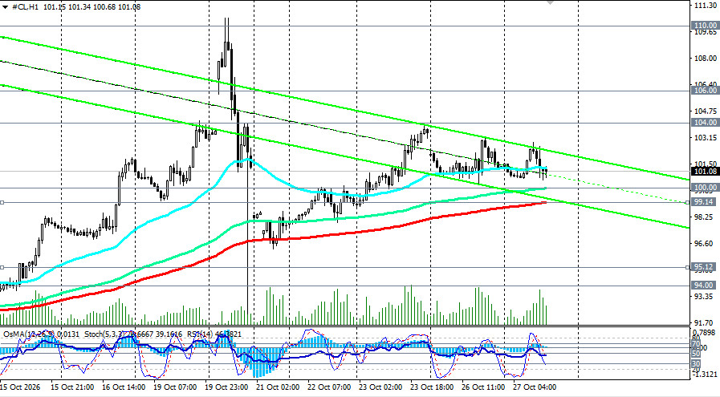Click the OsMA(12,26,9) indicator label
The image size is (720, 397).
30,334
